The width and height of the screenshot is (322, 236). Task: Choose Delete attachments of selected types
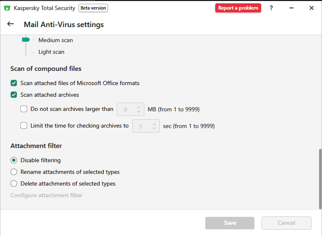tap(14, 183)
